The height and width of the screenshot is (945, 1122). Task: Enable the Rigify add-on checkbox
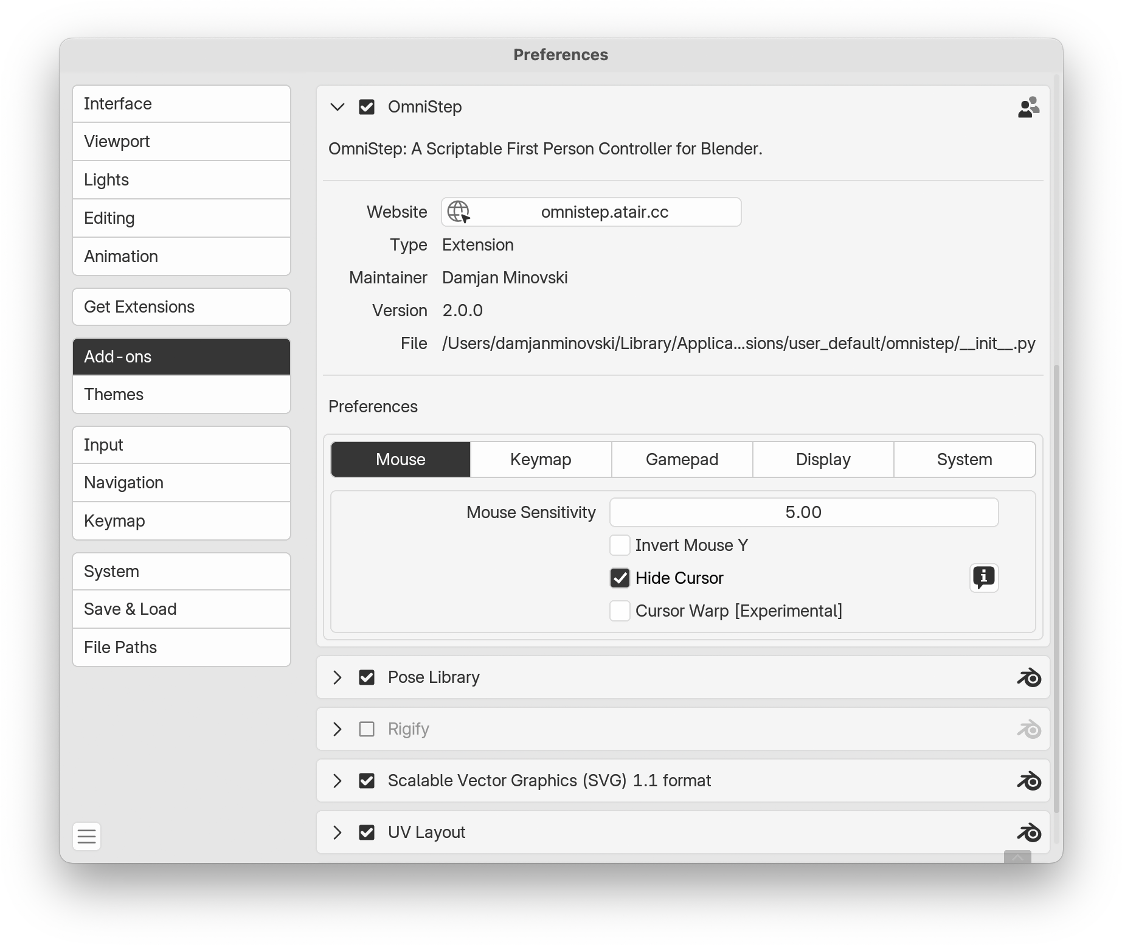tap(367, 729)
